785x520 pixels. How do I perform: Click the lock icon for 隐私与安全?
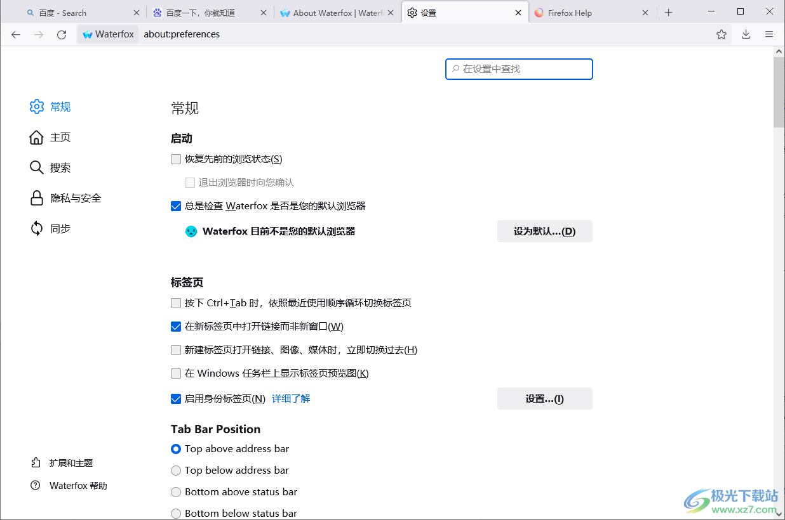(37, 198)
